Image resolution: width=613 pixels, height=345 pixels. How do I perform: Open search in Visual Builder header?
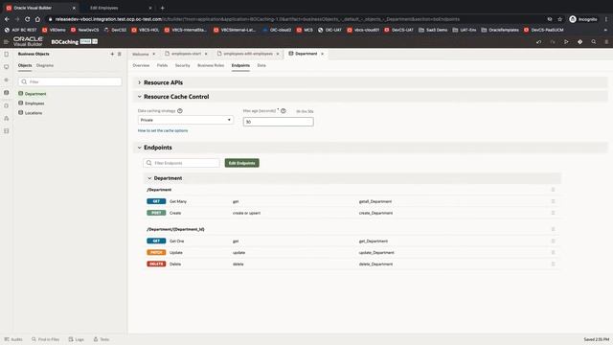pos(594,42)
